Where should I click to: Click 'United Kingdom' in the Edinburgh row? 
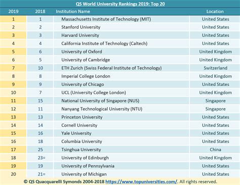point(215,158)
